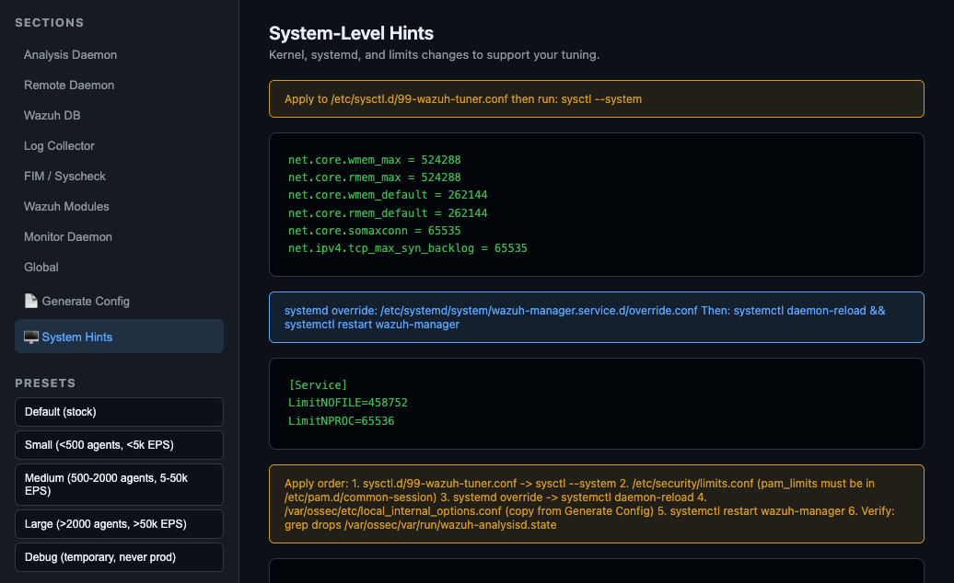Apply the Default (stock) preset
The height and width of the screenshot is (583, 954).
pyautogui.click(x=120, y=412)
